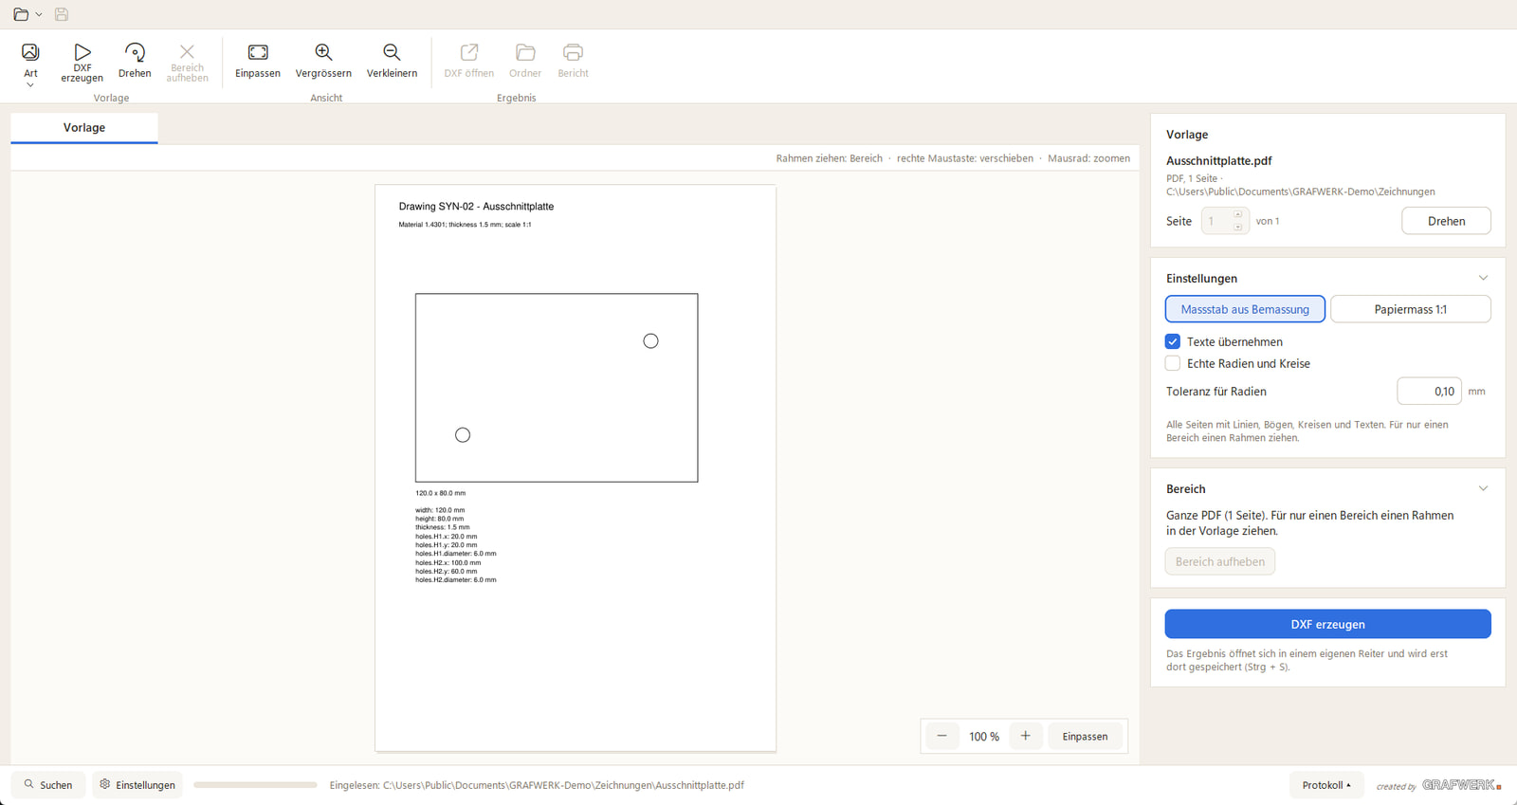Collapse the Einstellungen section
Viewport: 1517px width, 805px height.
pos(1483,278)
